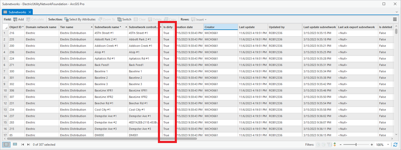Viewport: 401px width, 150px height.
Task: Select row number 1 header
Action: tap(5, 33)
